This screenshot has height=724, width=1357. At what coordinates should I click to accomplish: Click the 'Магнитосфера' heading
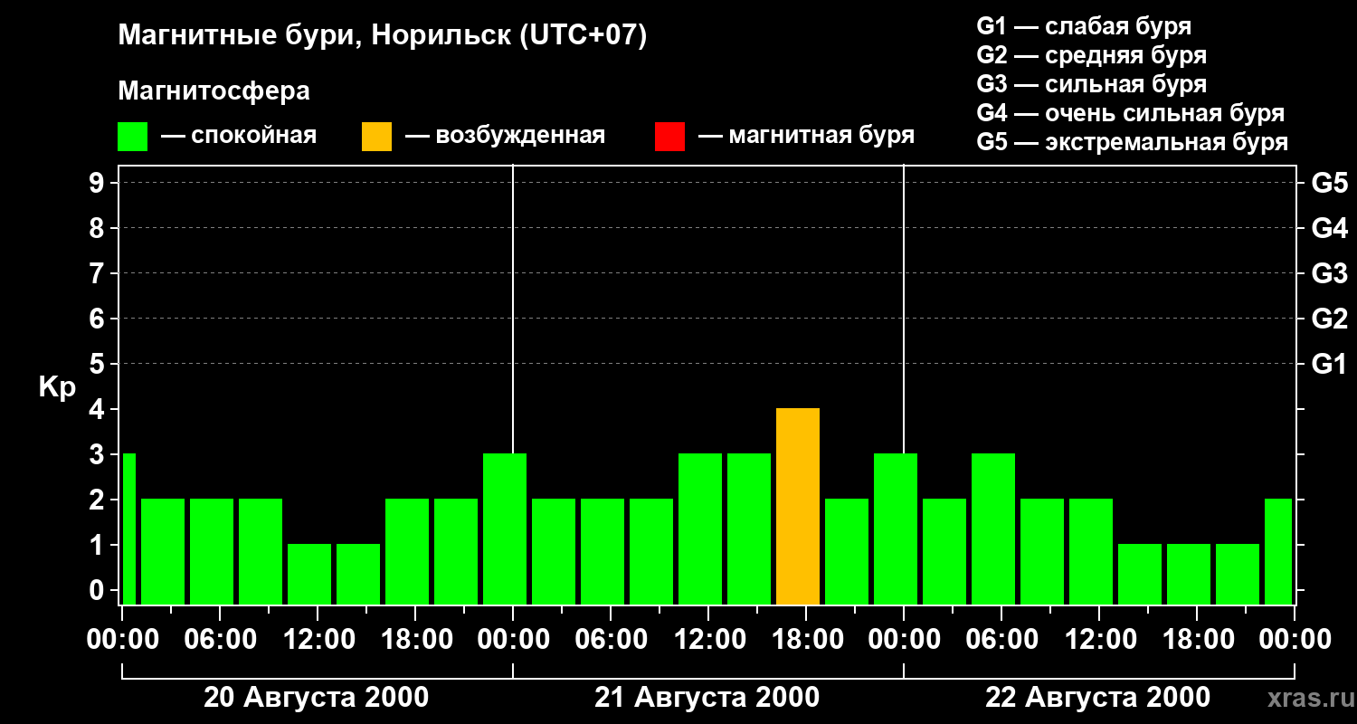click(214, 91)
